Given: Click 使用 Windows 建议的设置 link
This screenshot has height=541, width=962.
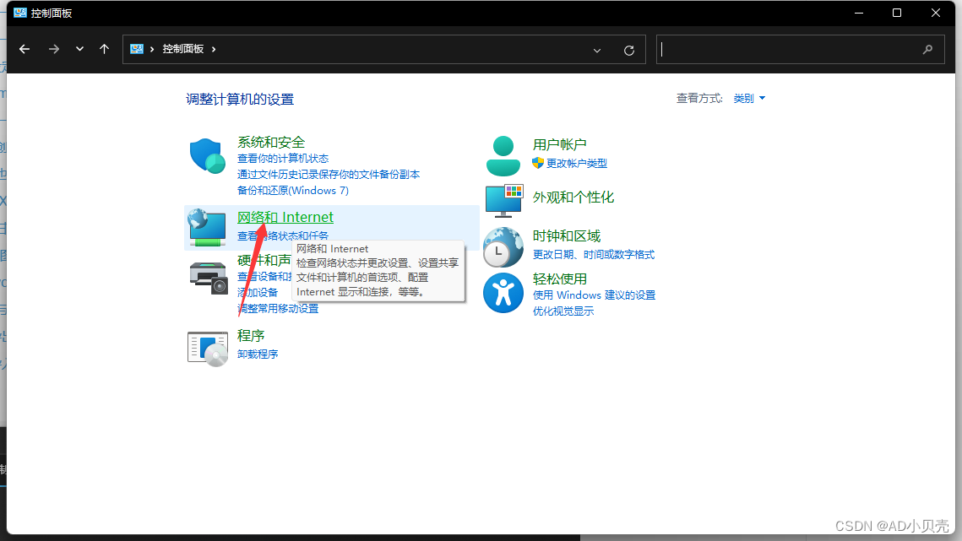Looking at the screenshot, I should point(594,295).
